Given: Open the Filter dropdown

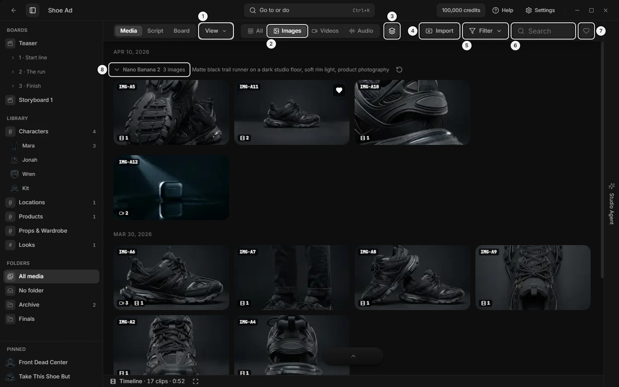Looking at the screenshot, I should pyautogui.click(x=485, y=31).
